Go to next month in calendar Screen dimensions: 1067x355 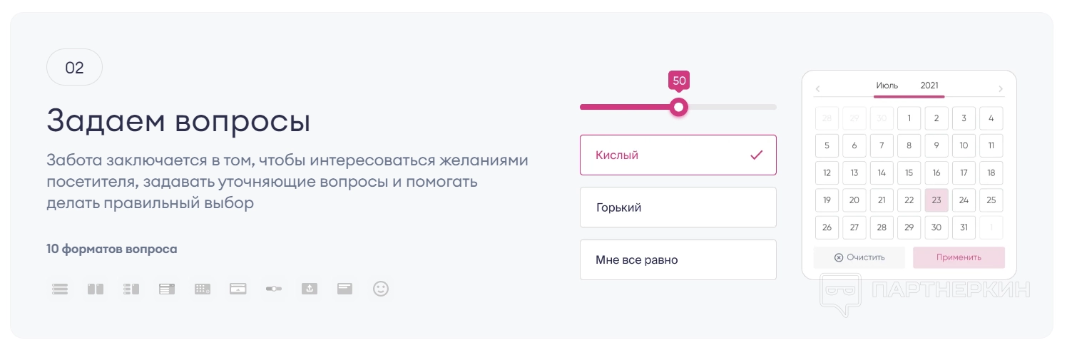[1001, 89]
